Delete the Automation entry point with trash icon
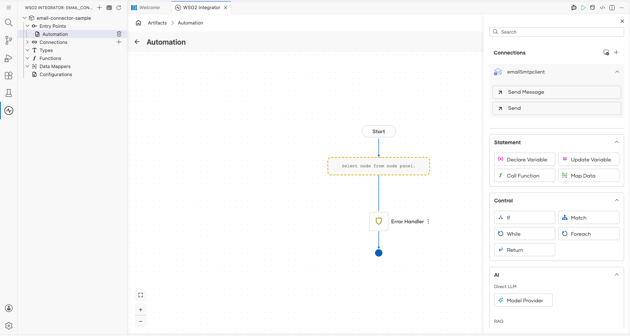This screenshot has width=630, height=336. (119, 34)
